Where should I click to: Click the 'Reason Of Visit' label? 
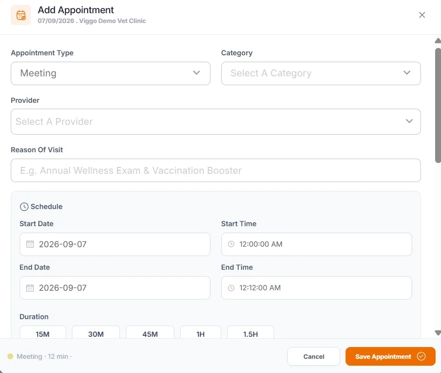coord(37,150)
